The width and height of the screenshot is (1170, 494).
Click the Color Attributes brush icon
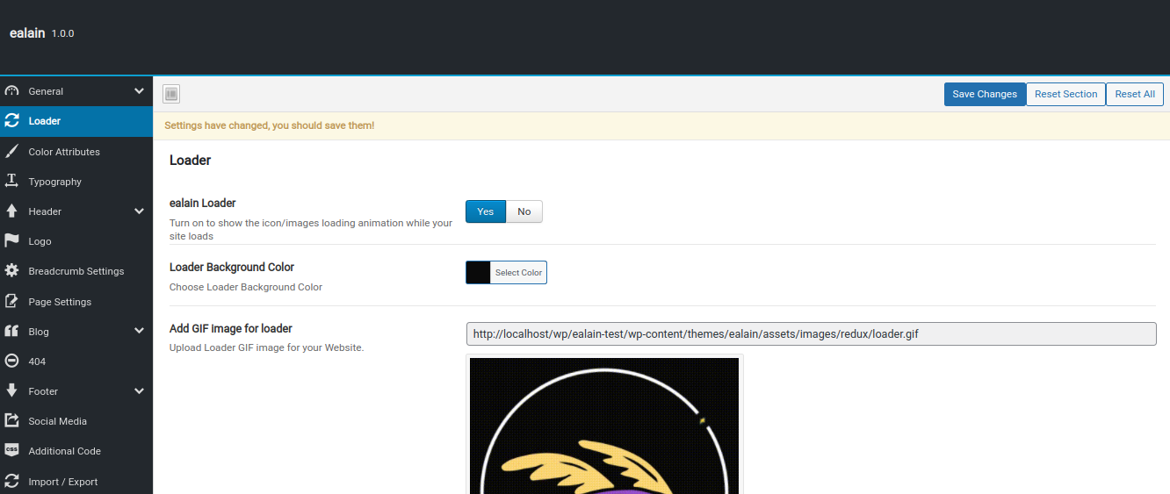[x=12, y=151]
